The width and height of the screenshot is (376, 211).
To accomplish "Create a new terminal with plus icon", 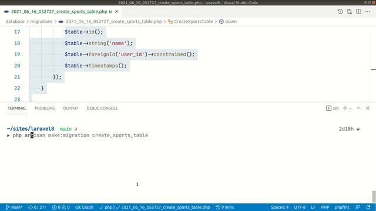I will 345,108.
